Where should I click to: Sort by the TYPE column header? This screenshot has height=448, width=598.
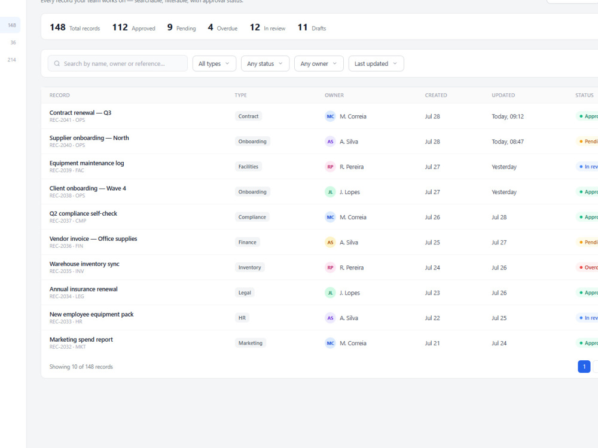tap(240, 95)
